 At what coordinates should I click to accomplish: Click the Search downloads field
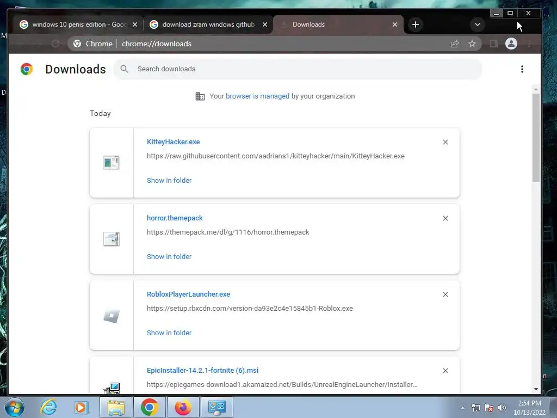click(x=298, y=69)
